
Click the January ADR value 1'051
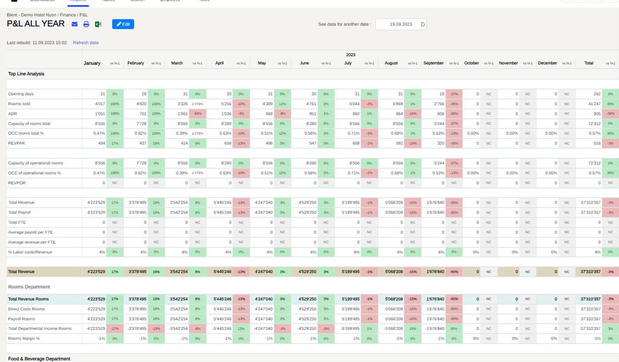click(x=100, y=114)
